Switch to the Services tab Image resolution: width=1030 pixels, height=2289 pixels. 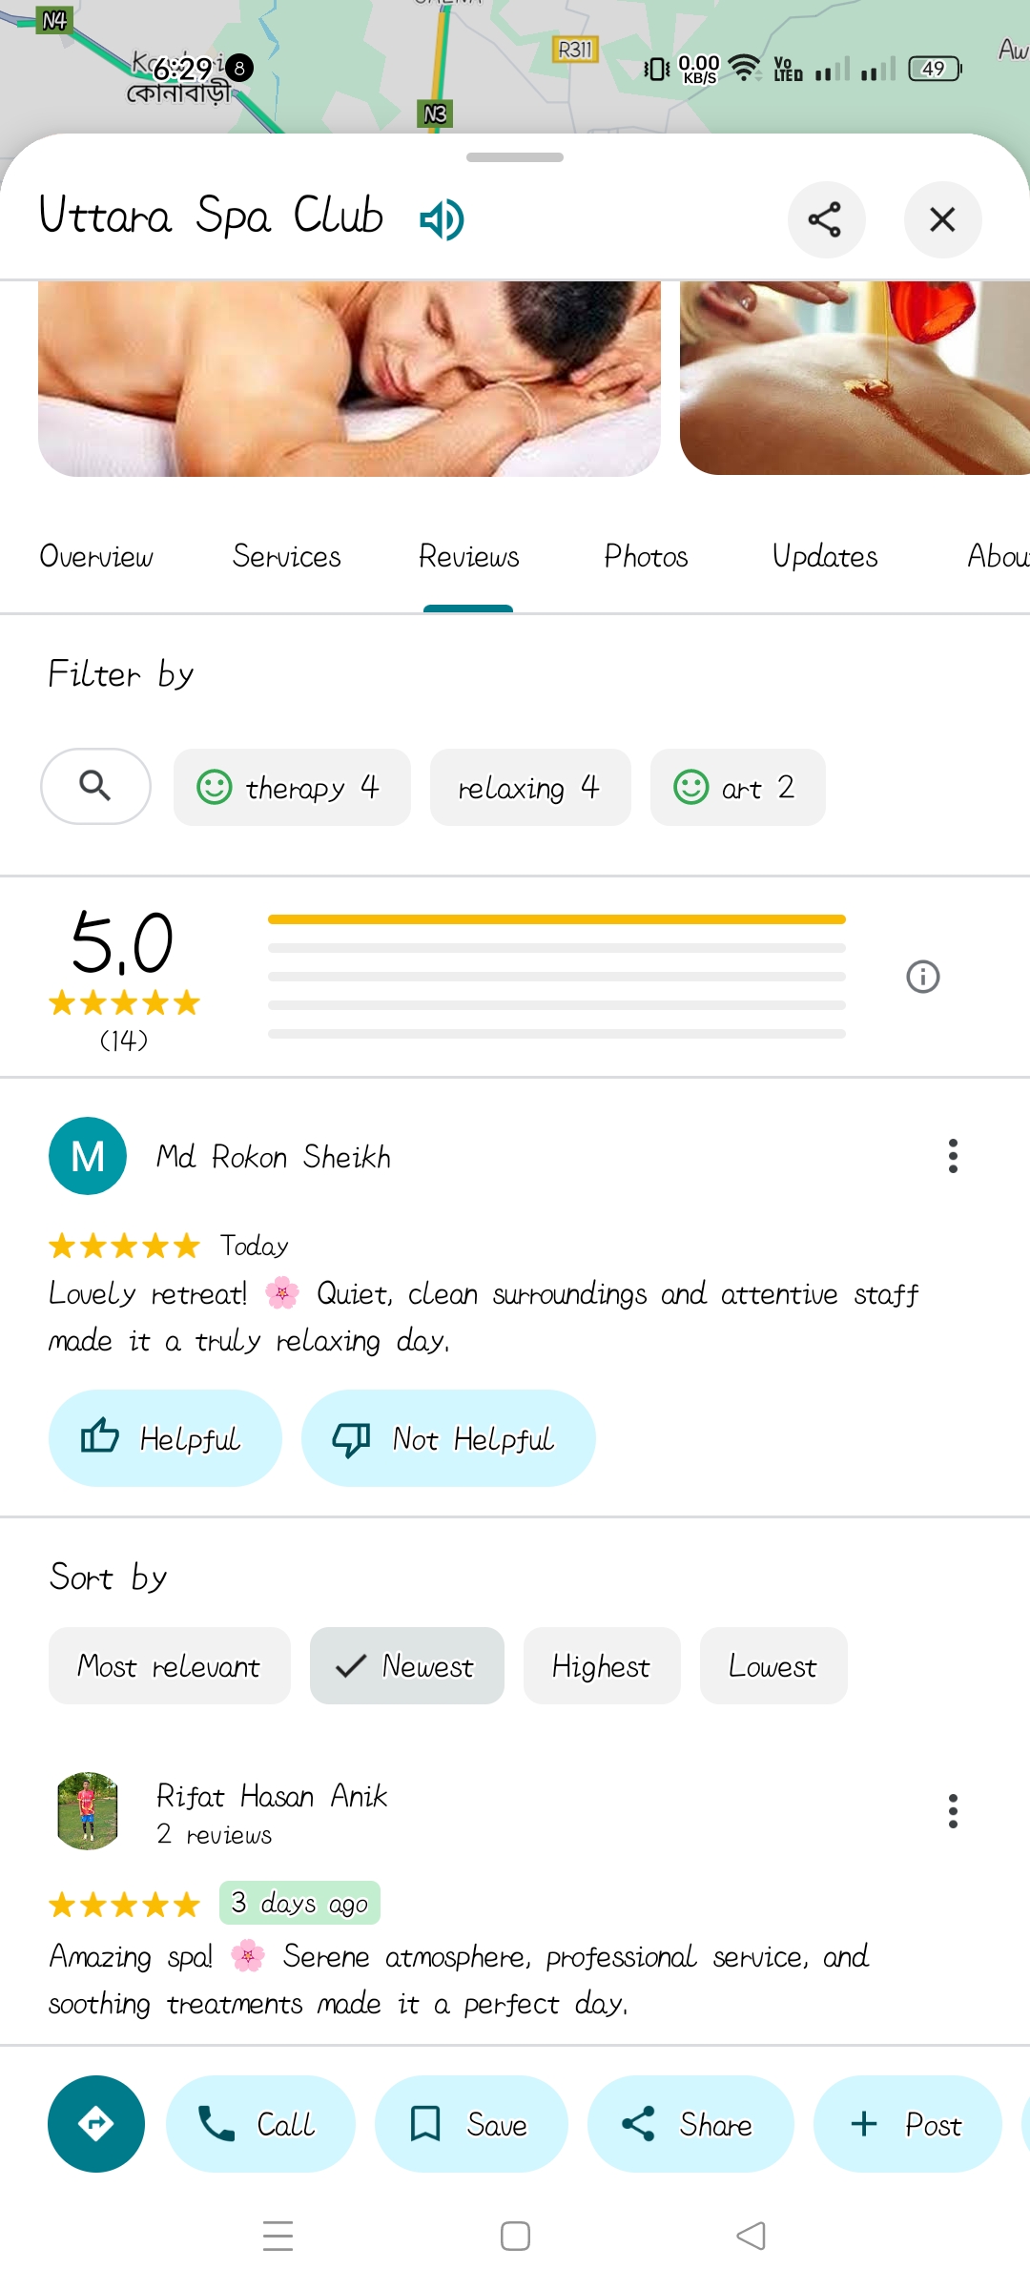(286, 556)
